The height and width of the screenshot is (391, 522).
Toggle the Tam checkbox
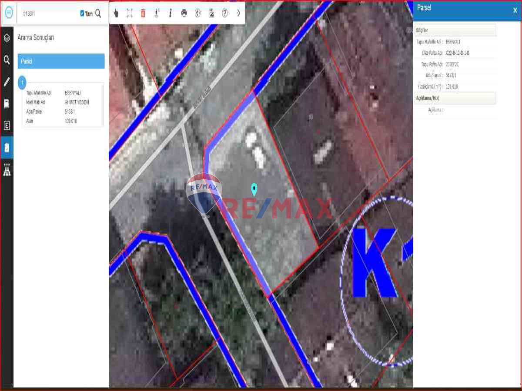pos(82,13)
